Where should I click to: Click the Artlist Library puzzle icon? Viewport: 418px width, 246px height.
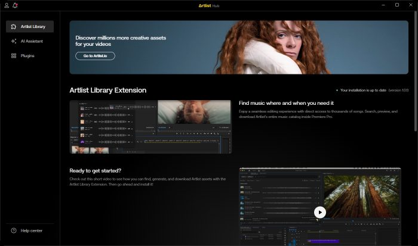tap(14, 27)
